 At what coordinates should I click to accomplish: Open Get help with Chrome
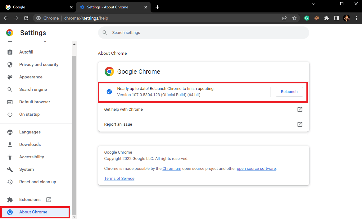(x=203, y=109)
